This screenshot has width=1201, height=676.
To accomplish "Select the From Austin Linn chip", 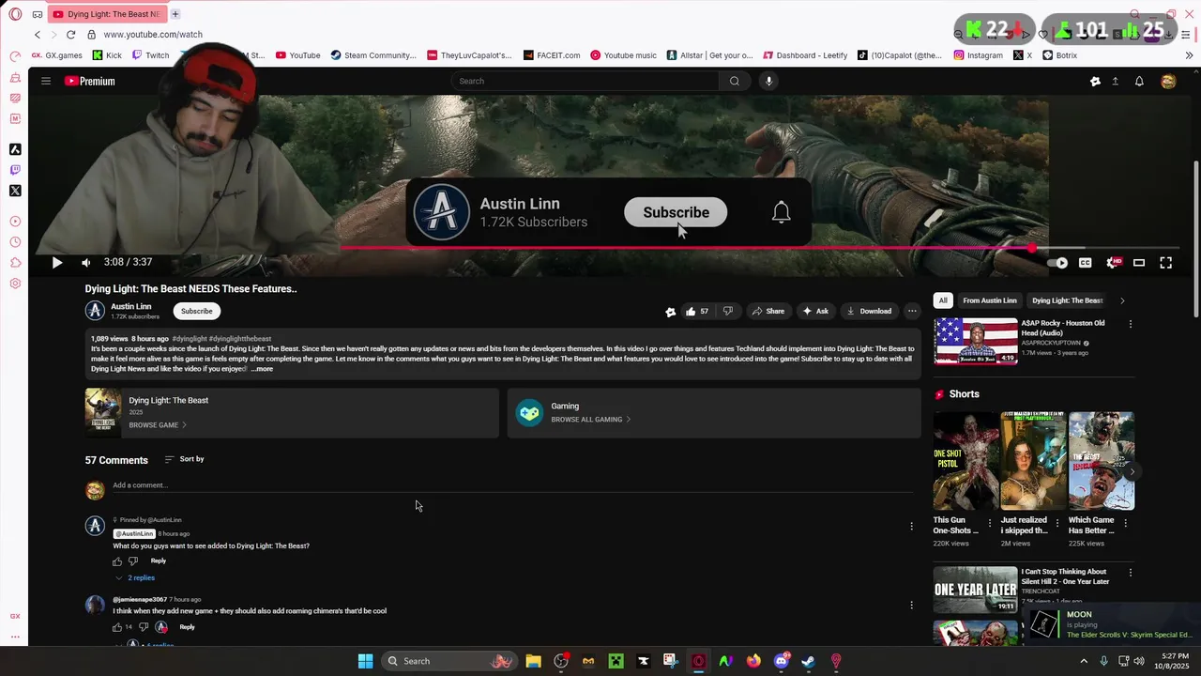I will coord(990,300).
